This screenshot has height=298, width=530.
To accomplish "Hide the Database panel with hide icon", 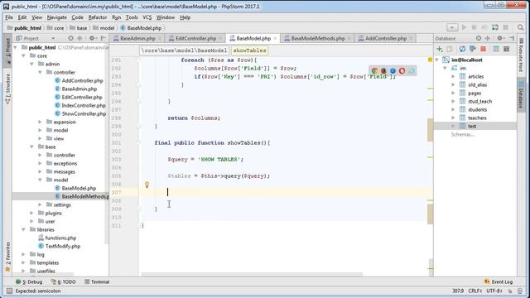I will 512,38.
